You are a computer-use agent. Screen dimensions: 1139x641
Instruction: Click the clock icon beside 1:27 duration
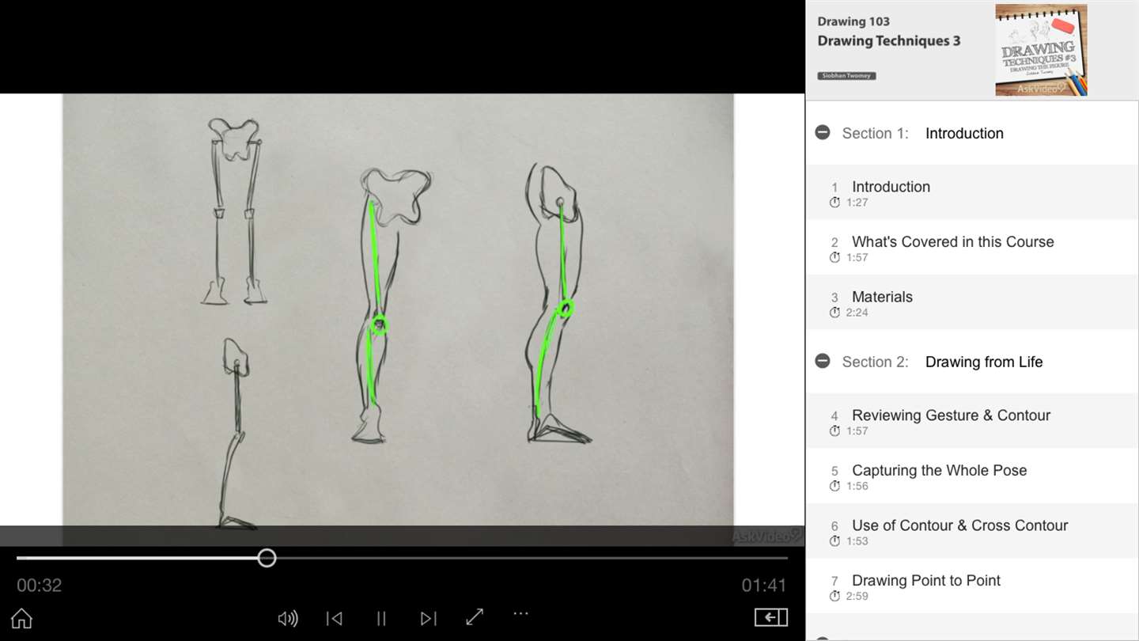[834, 203]
